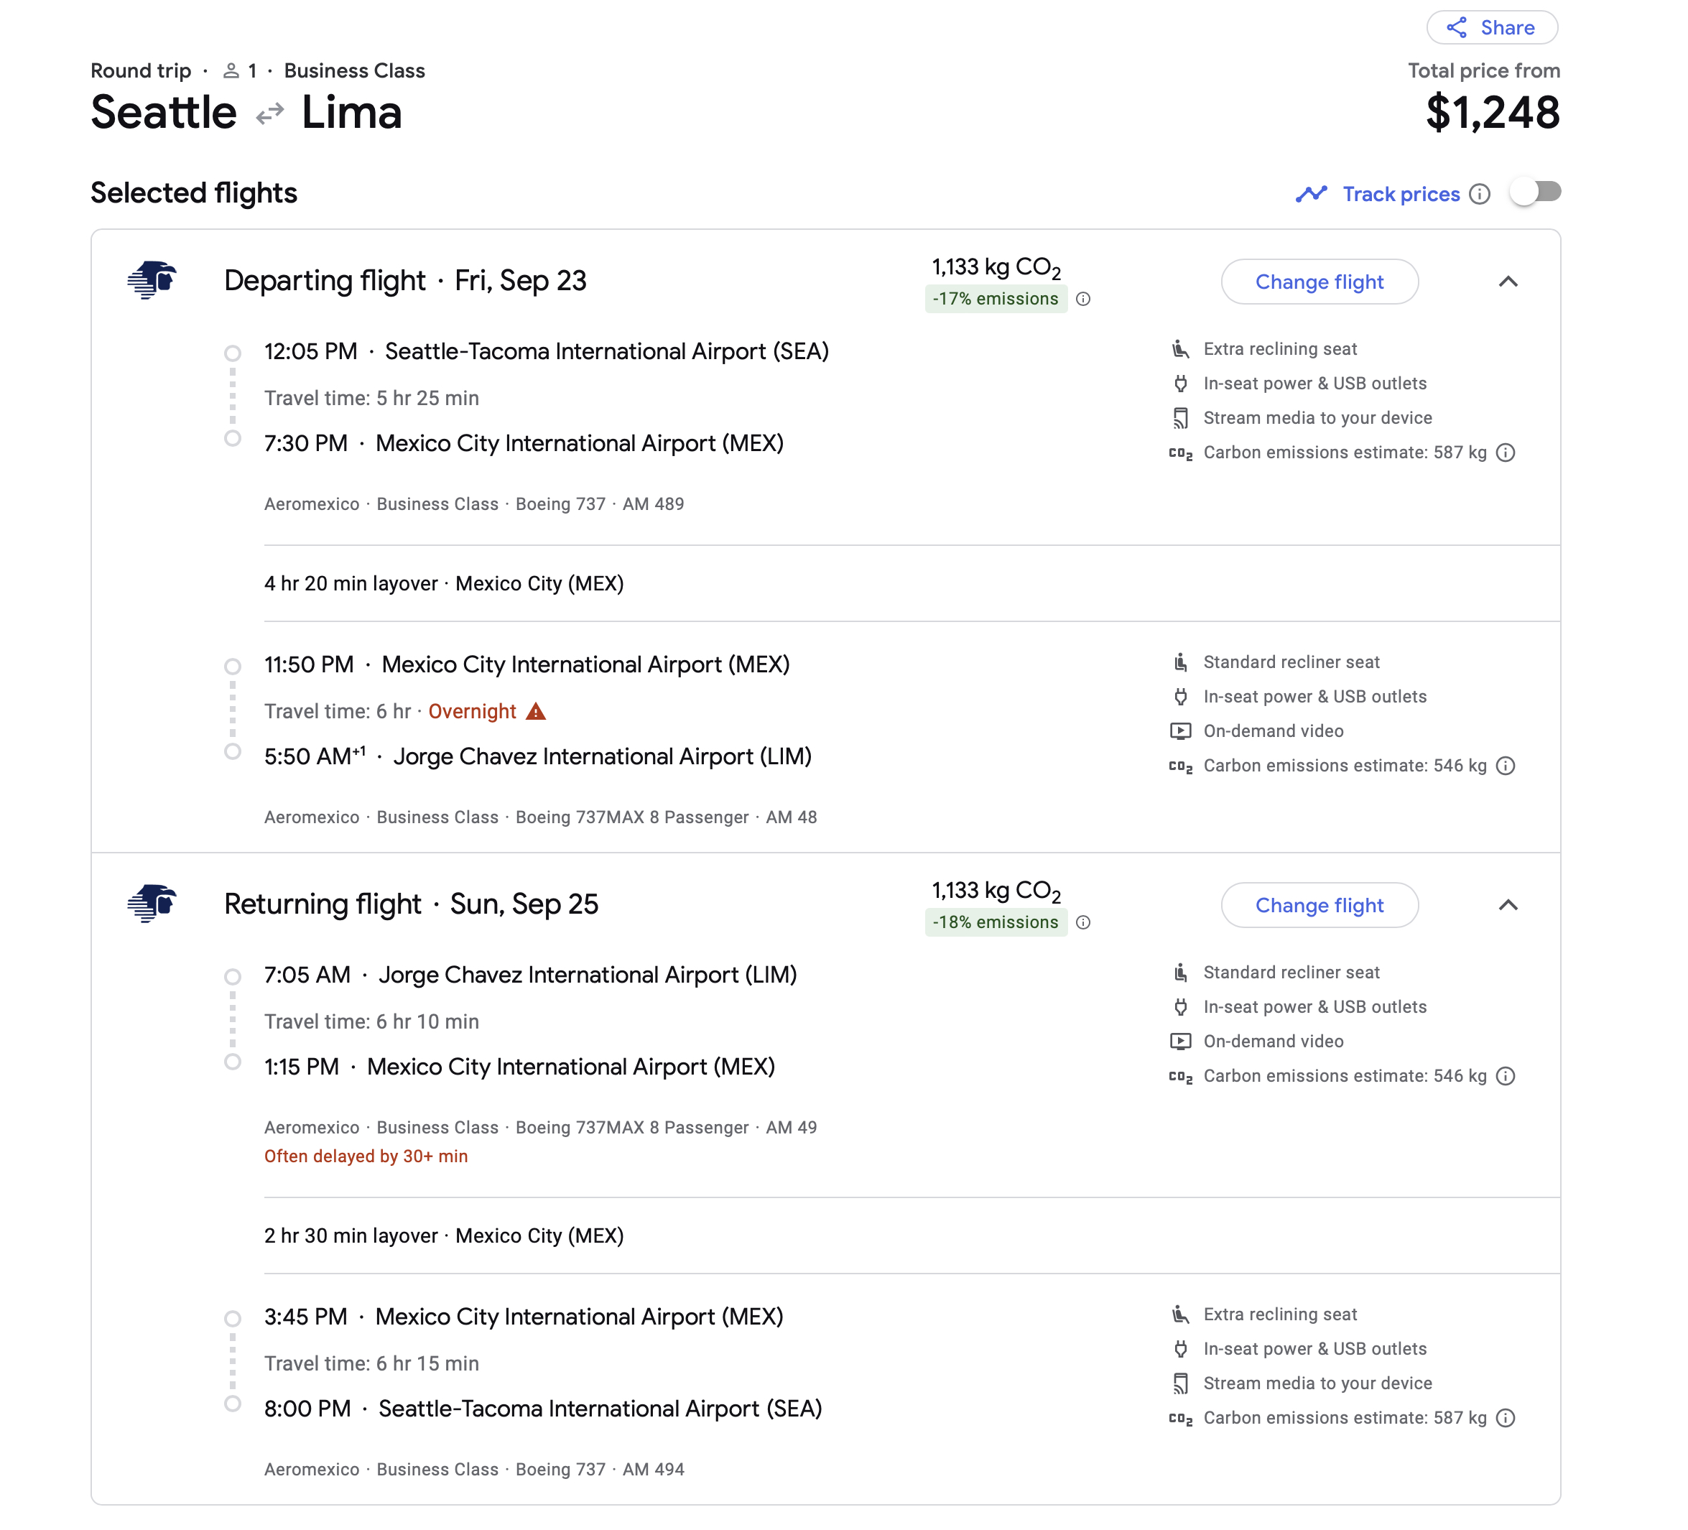Open info for AM 49 carbon estimate
This screenshot has width=1688, height=1530.
[1506, 1076]
